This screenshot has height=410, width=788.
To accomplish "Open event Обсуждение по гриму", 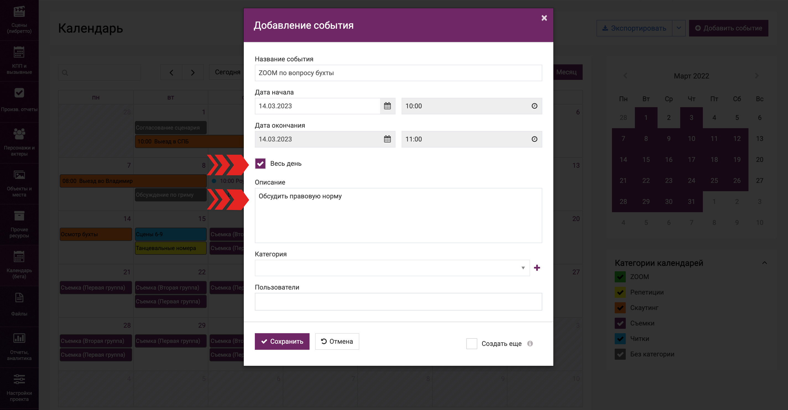I will 171,195.
